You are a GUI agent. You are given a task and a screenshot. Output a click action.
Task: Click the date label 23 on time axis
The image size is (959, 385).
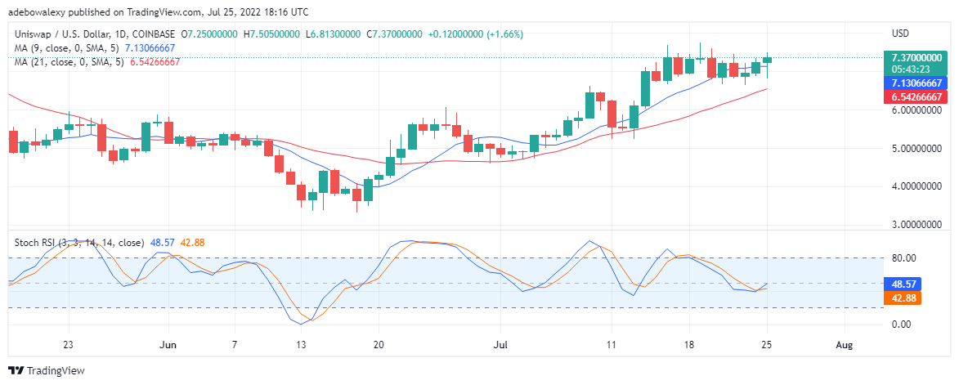(69, 345)
